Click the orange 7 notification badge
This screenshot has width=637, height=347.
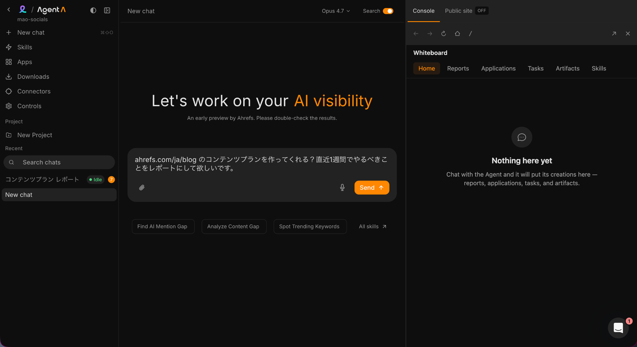111,180
